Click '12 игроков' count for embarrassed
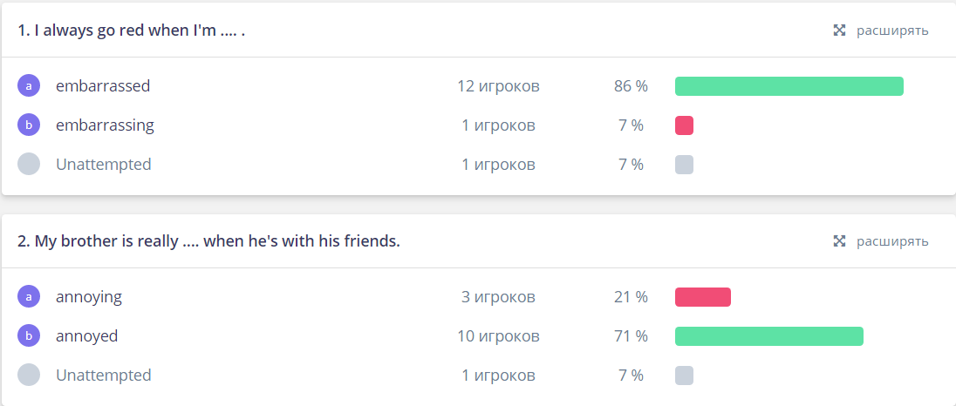 point(498,86)
